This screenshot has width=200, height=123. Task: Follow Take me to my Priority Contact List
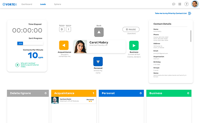(x=171, y=13)
